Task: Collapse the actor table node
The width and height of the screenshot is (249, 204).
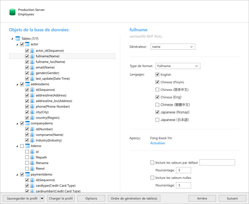Action: pos(17,45)
